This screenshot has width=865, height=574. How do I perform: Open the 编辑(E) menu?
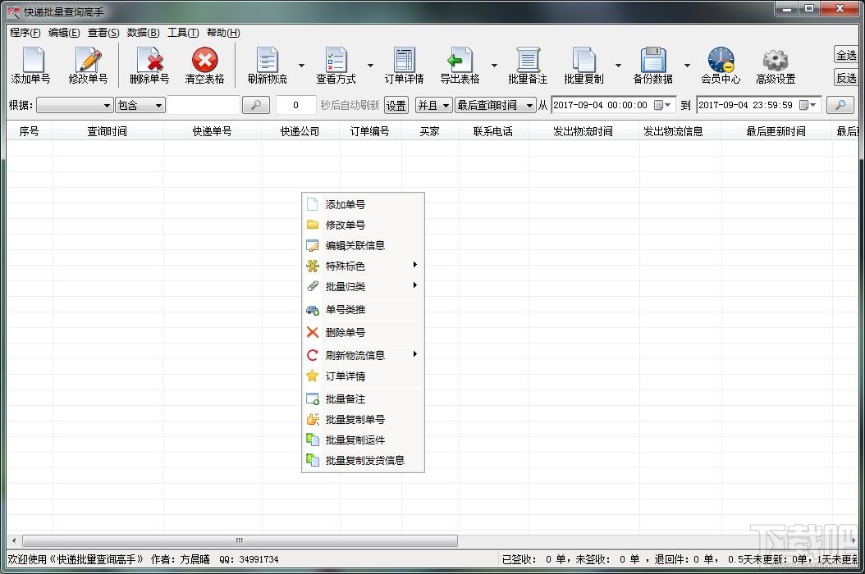pyautogui.click(x=64, y=33)
